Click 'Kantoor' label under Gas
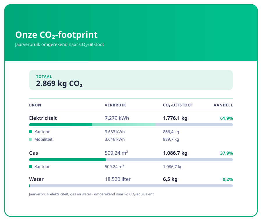The image size is (262, 221). tap(42, 167)
